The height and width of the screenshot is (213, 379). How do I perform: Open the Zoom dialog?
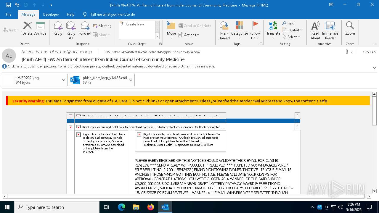pyautogui.click(x=350, y=28)
